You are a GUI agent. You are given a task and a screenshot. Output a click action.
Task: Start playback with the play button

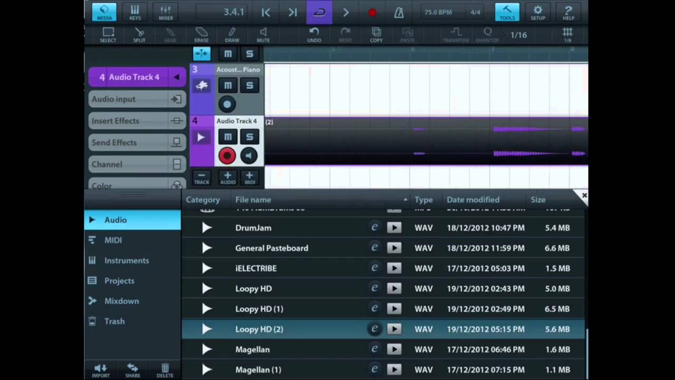(346, 12)
